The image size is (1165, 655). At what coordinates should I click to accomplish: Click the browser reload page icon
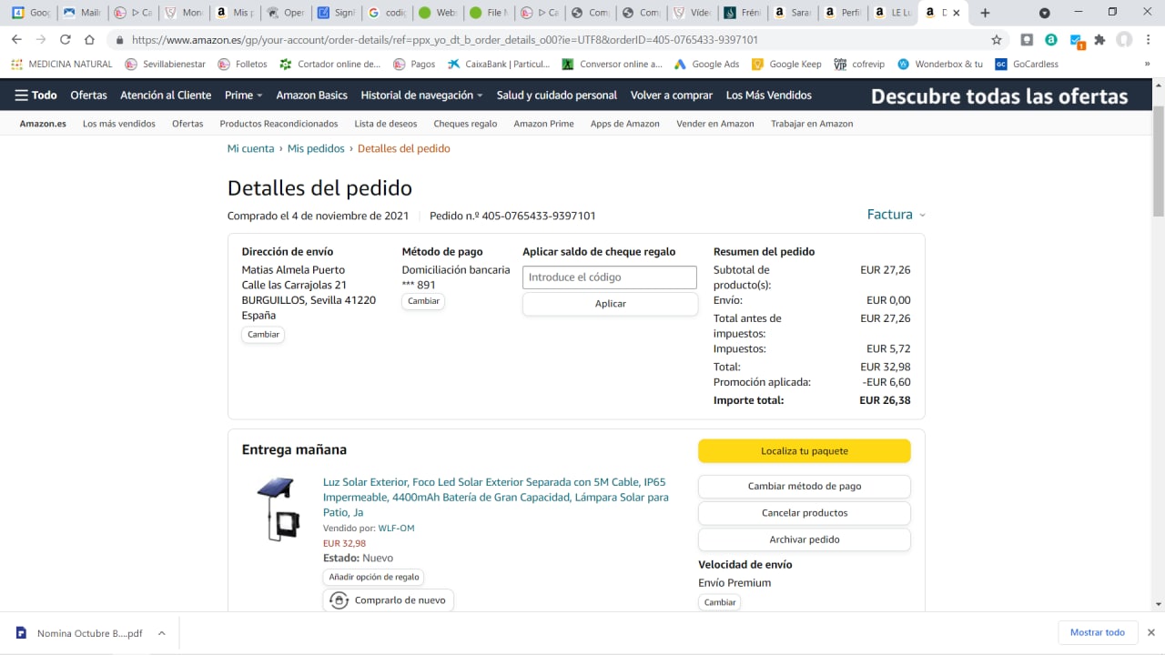65,40
